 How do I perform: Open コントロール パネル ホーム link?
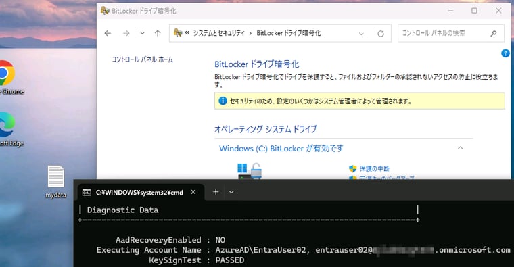click(142, 59)
